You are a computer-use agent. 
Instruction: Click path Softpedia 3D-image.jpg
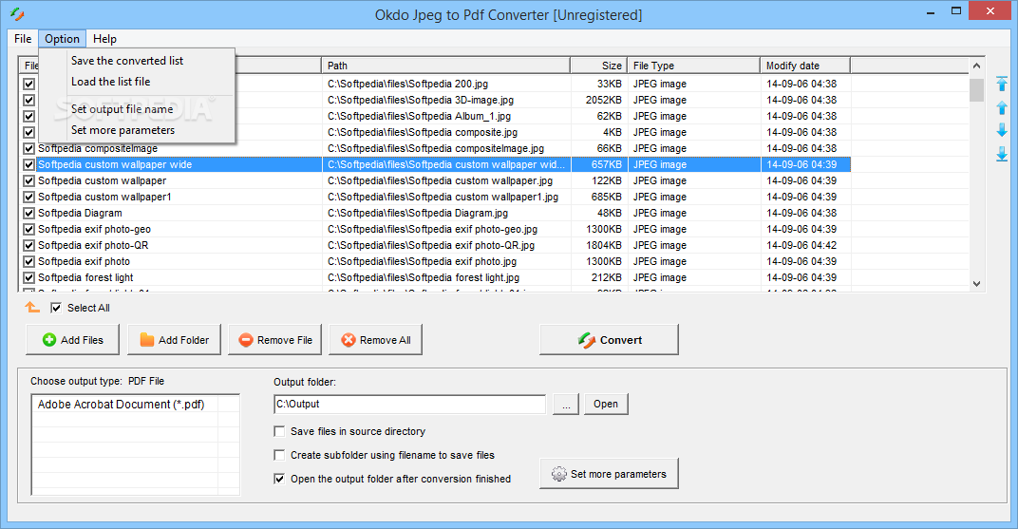[x=421, y=100]
